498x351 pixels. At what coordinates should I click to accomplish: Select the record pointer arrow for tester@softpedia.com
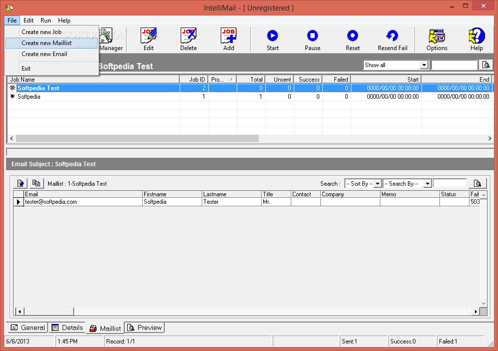19,202
